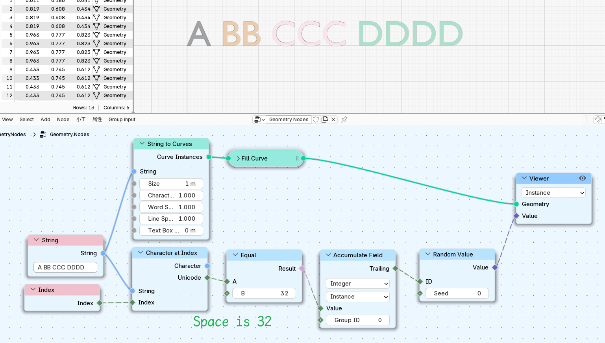
Task: Open the Node menu
Action: 63,120
